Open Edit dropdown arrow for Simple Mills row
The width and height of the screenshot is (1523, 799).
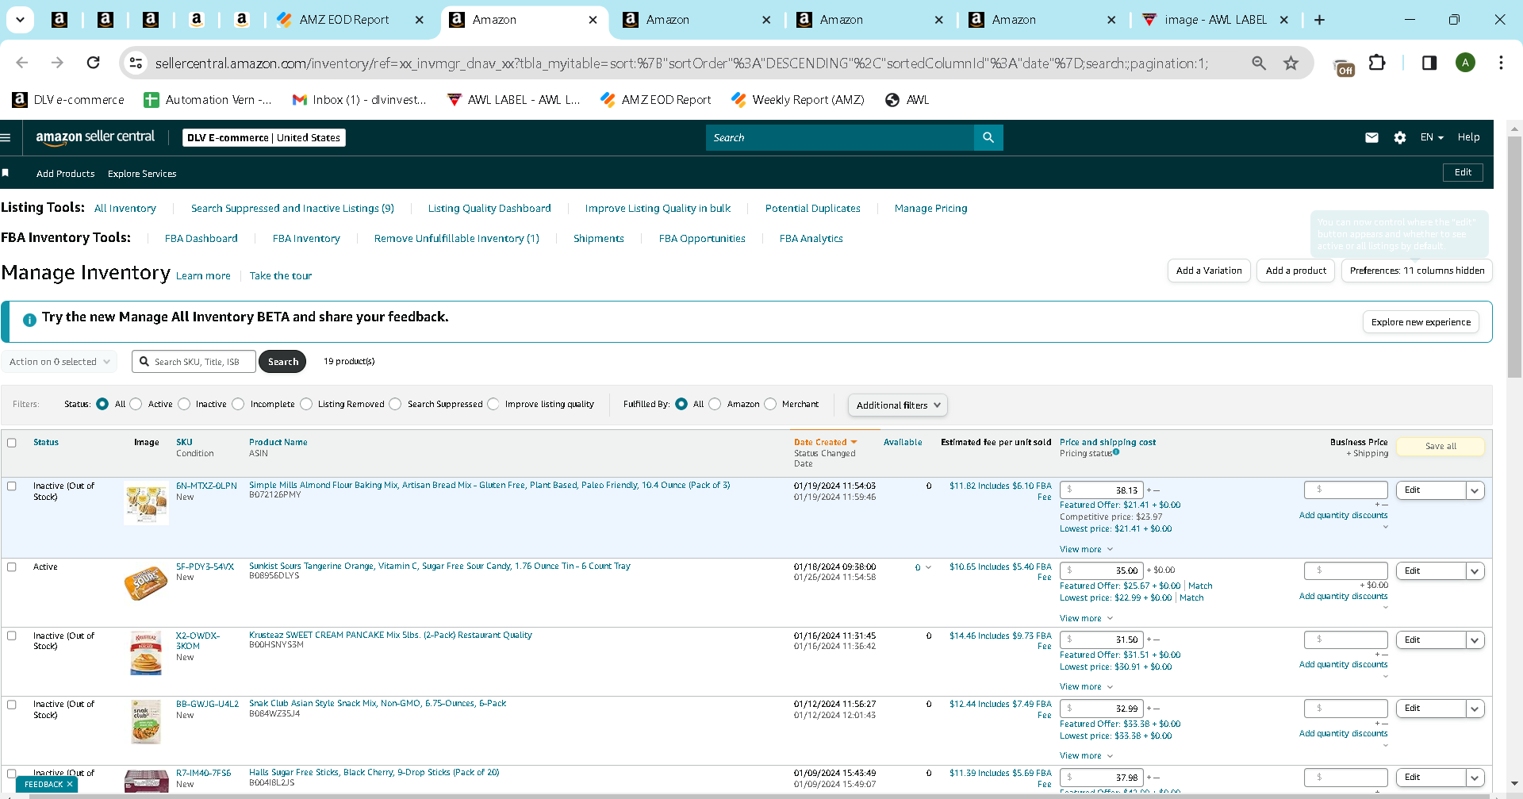coord(1475,490)
